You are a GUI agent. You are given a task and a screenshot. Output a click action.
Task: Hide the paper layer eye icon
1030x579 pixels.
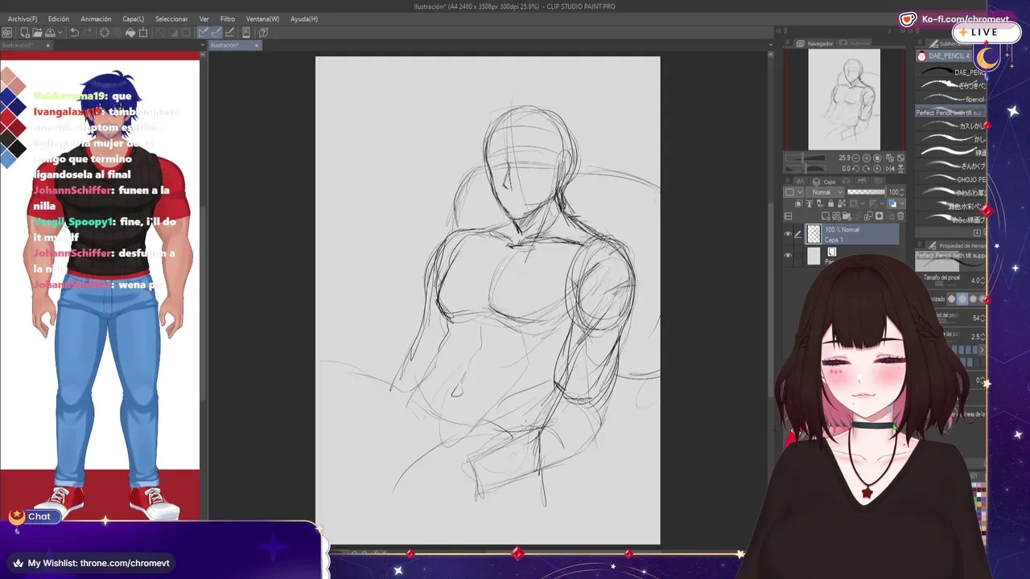point(788,256)
